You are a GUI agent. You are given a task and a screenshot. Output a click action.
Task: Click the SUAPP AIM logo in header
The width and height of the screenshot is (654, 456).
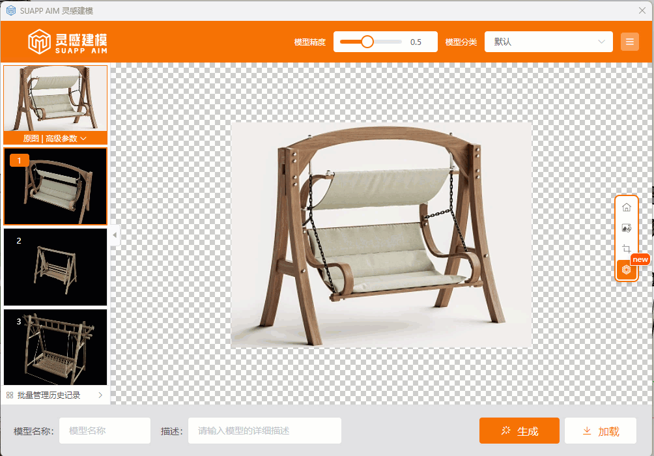pyautogui.click(x=68, y=42)
